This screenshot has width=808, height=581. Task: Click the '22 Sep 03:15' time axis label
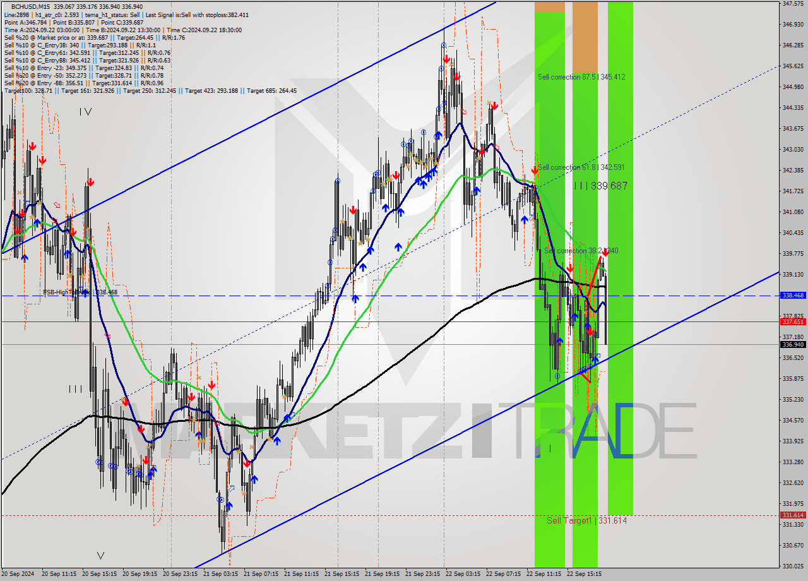pyautogui.click(x=464, y=575)
